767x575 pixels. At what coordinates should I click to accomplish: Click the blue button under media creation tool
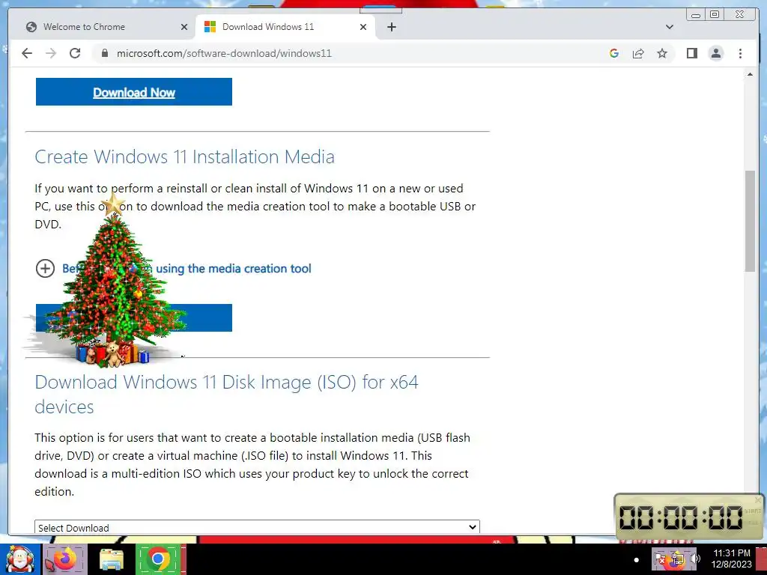pos(133,317)
